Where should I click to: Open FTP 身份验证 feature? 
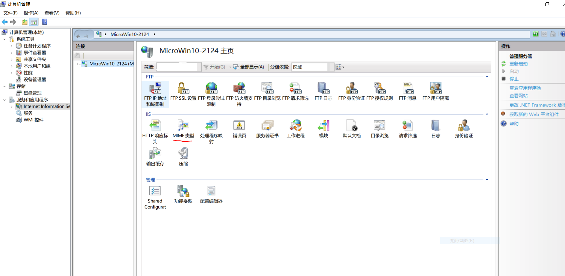click(x=351, y=92)
